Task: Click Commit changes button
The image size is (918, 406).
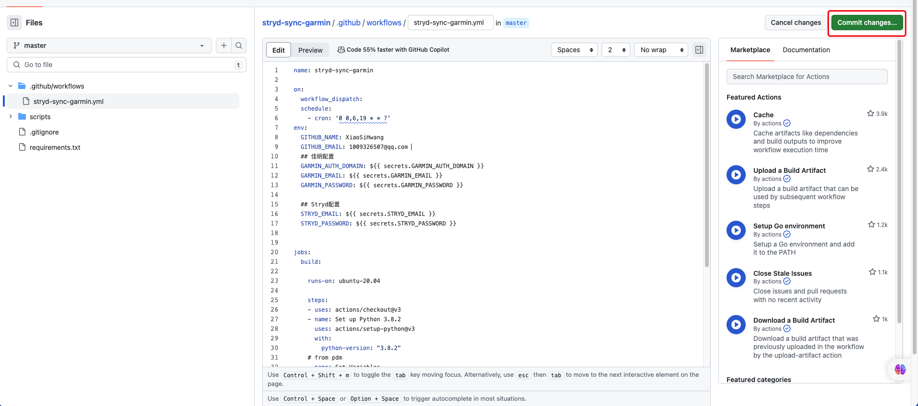Action: 867,23
